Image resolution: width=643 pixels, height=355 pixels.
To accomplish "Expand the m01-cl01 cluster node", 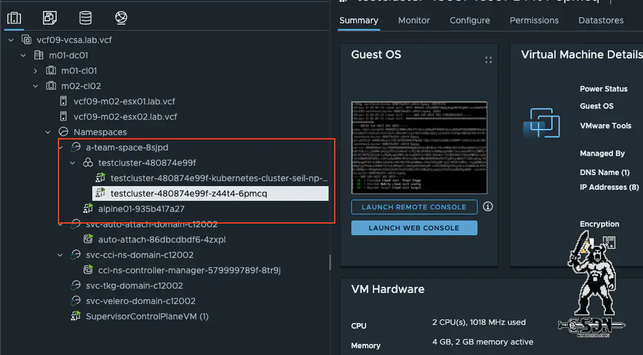I will tap(35, 70).
